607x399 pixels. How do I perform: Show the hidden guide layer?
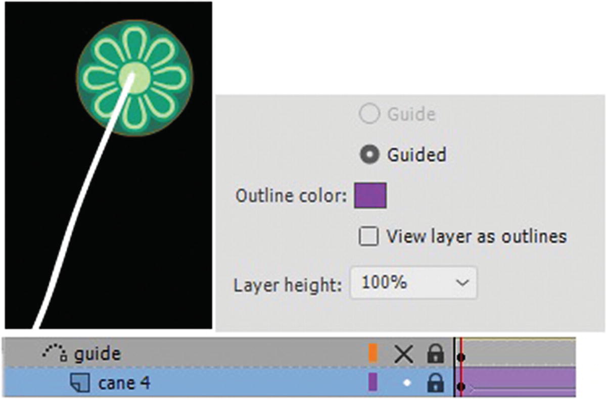(404, 354)
